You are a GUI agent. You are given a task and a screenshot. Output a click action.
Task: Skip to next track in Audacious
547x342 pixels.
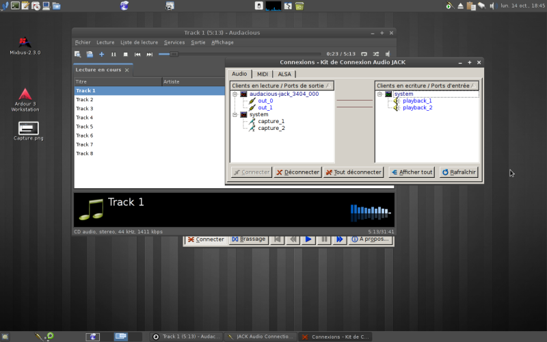pyautogui.click(x=149, y=54)
